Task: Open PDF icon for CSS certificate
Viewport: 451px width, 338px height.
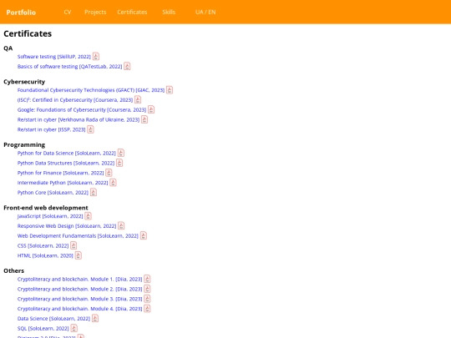Action: coord(73,245)
